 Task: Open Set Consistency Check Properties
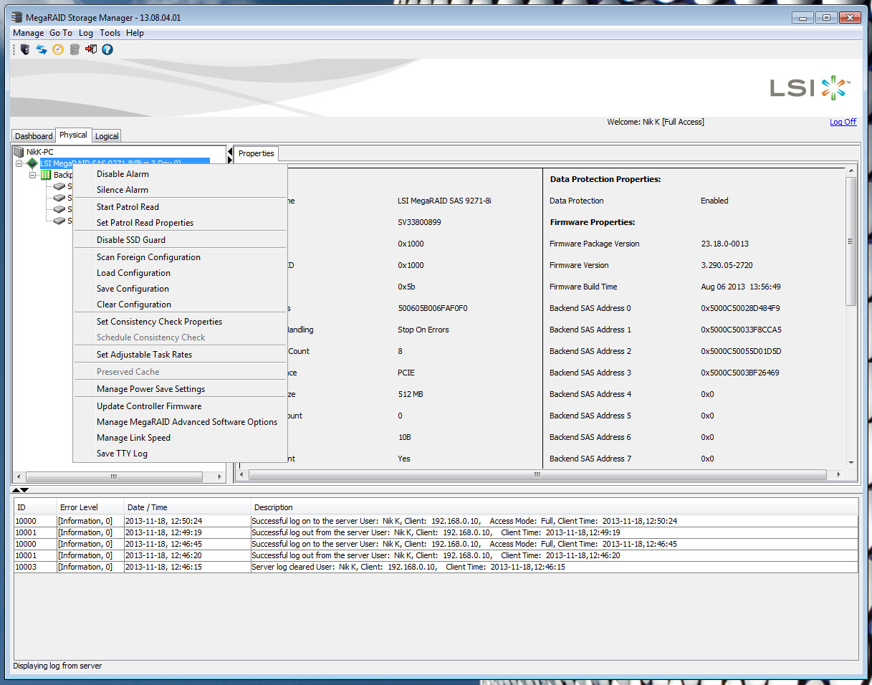pyautogui.click(x=159, y=322)
